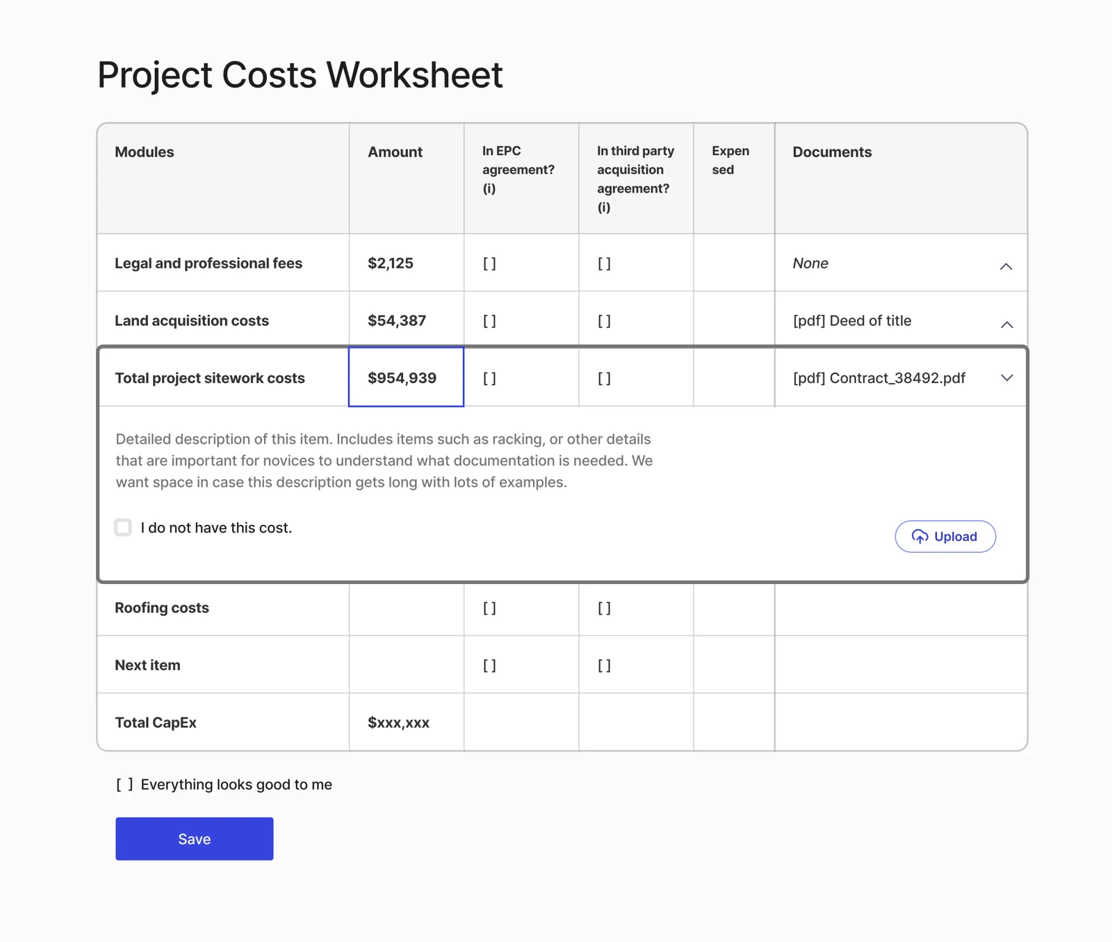Screen dimensions: 1112x942
Task: Select 'Land acquisition costs' row label
Action: pos(192,320)
